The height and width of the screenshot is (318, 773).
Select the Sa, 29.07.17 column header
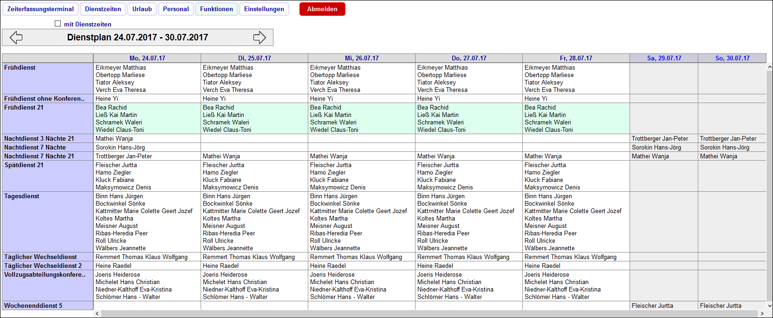click(664, 58)
